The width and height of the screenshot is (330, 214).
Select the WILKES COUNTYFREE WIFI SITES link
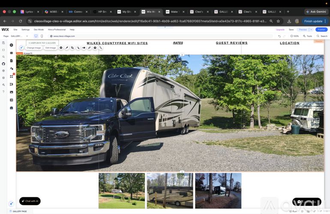tap(117, 43)
